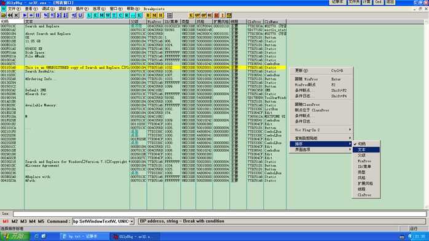Sort by 线程 in submenu

pos(366,189)
